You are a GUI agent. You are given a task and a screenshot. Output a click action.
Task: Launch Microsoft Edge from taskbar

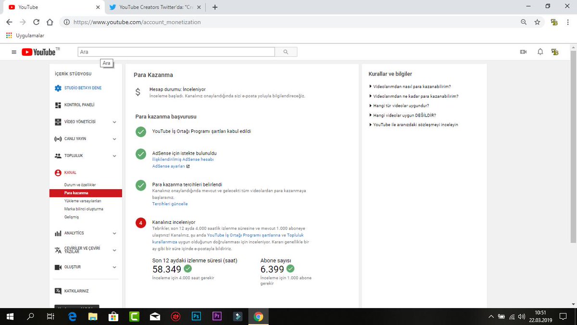coord(73,316)
